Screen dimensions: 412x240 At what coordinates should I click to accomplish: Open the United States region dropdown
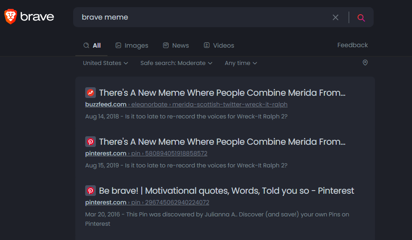105,63
